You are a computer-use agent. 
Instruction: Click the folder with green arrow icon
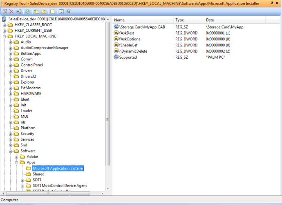[44, 12]
